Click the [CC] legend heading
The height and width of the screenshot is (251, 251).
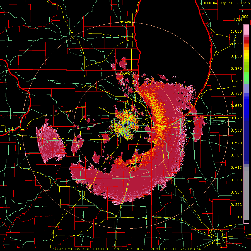[238, 19]
